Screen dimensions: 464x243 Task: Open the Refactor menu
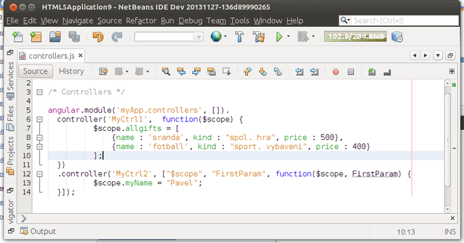coord(141,21)
